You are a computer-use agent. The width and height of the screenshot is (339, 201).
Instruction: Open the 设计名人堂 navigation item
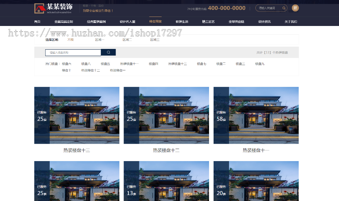click(x=127, y=21)
